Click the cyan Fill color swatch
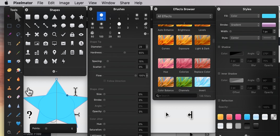The width and height of the screenshot is (280, 136). tap(269, 16)
